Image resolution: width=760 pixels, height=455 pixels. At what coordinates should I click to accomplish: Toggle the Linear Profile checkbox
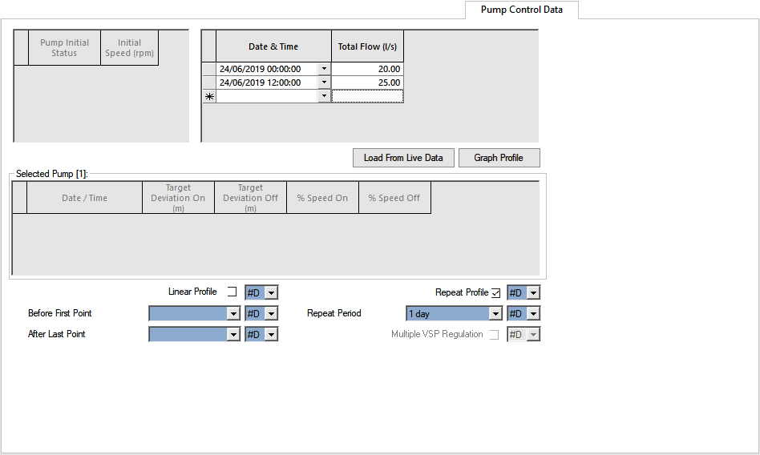(232, 292)
